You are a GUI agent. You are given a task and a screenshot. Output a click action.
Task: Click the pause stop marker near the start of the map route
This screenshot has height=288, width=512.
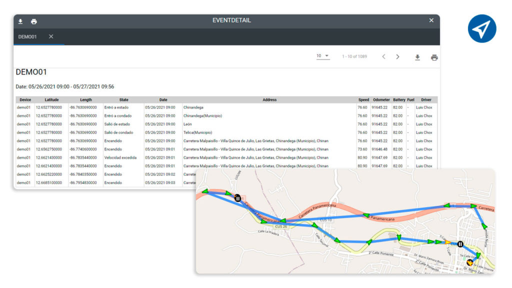point(237,198)
